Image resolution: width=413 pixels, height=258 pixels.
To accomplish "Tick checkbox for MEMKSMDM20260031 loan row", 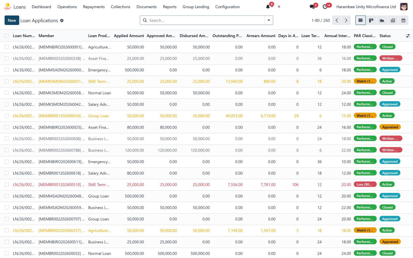I will 7,81.
